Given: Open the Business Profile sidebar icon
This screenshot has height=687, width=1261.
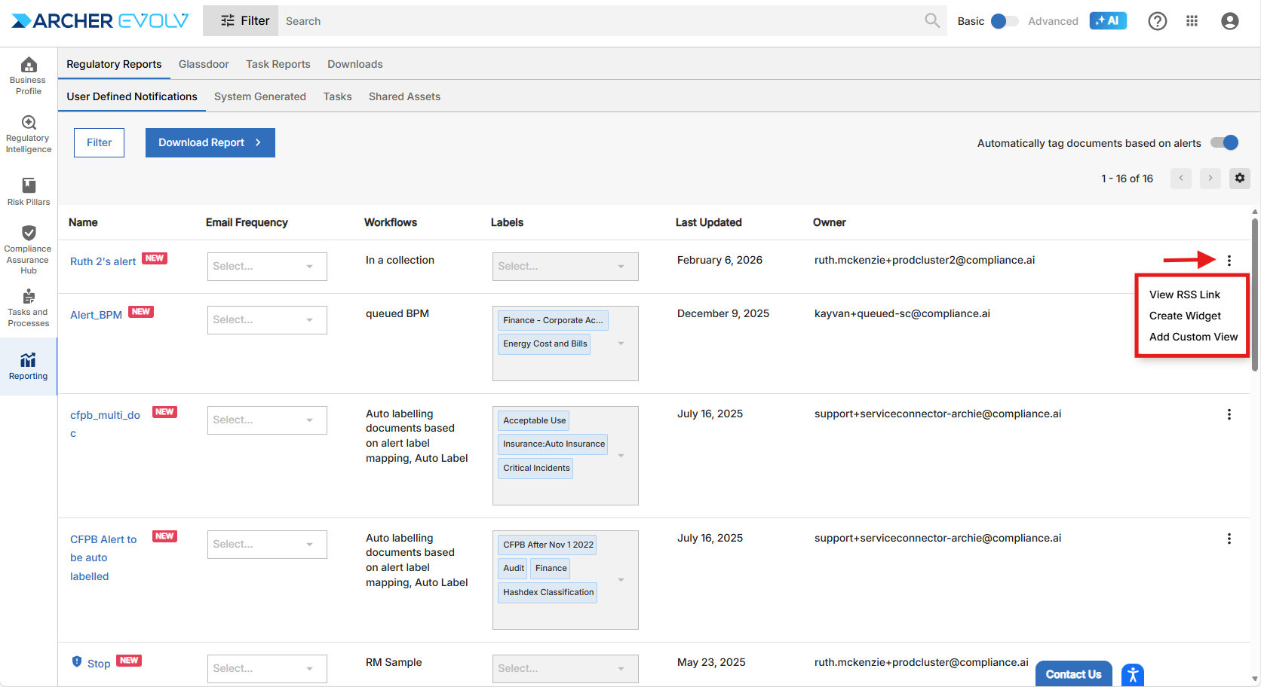Looking at the screenshot, I should coord(29,75).
